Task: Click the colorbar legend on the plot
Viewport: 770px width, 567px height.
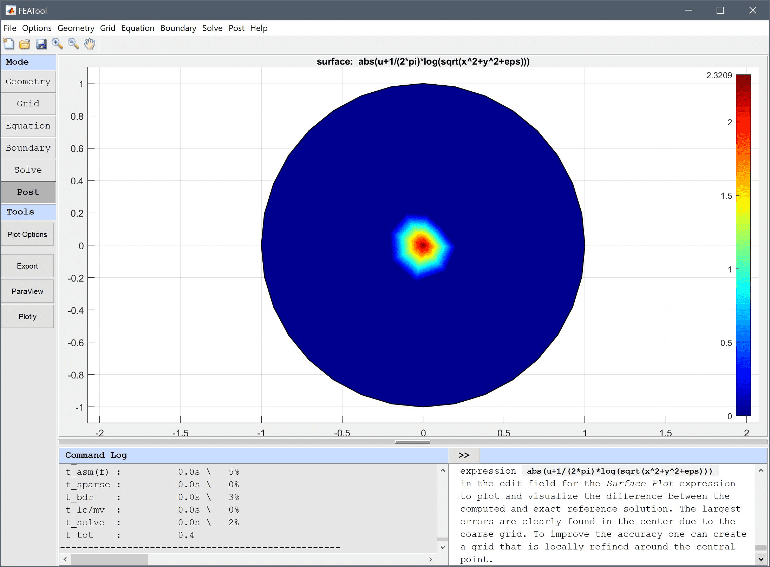Action: (x=743, y=245)
